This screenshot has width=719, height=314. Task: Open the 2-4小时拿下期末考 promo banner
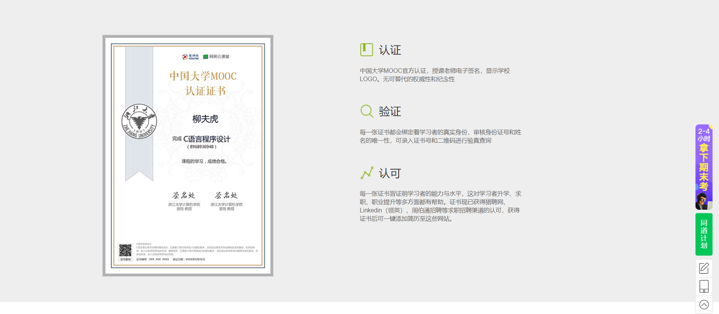click(x=704, y=167)
